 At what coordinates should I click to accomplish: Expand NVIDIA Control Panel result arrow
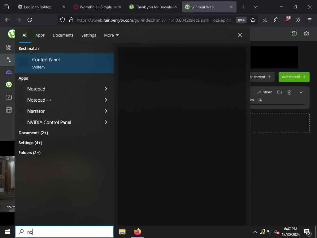[106, 122]
